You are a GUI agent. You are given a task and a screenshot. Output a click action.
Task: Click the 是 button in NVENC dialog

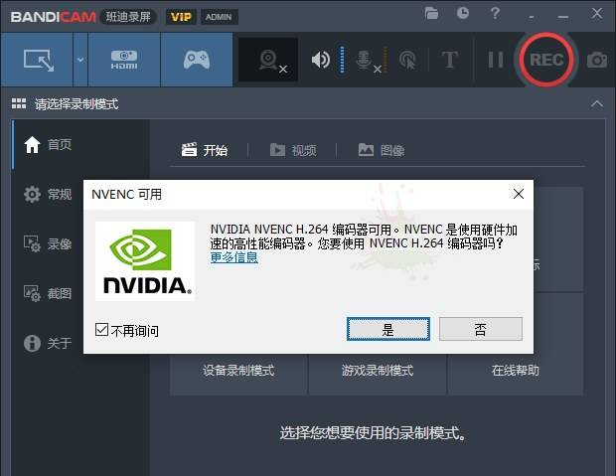[387, 329]
